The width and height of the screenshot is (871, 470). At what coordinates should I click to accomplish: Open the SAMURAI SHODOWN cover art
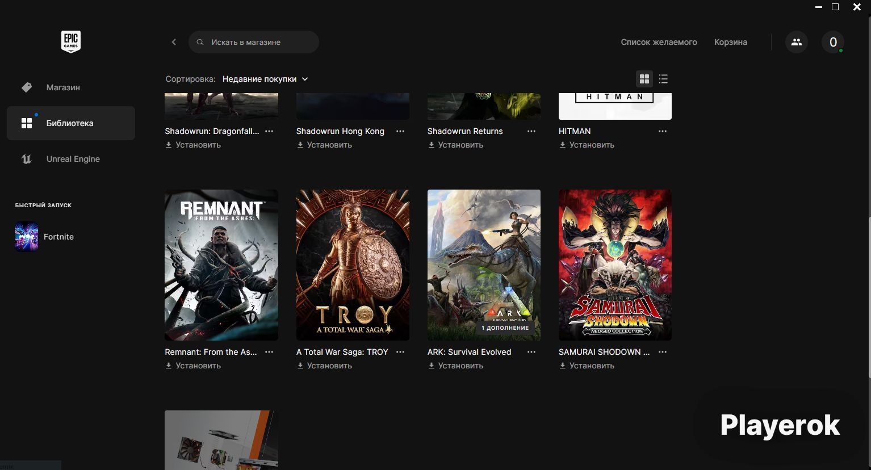coord(615,265)
